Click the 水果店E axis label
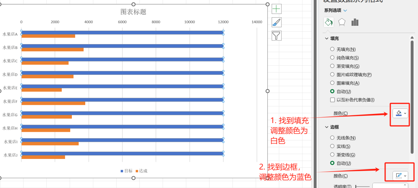 tap(10, 88)
